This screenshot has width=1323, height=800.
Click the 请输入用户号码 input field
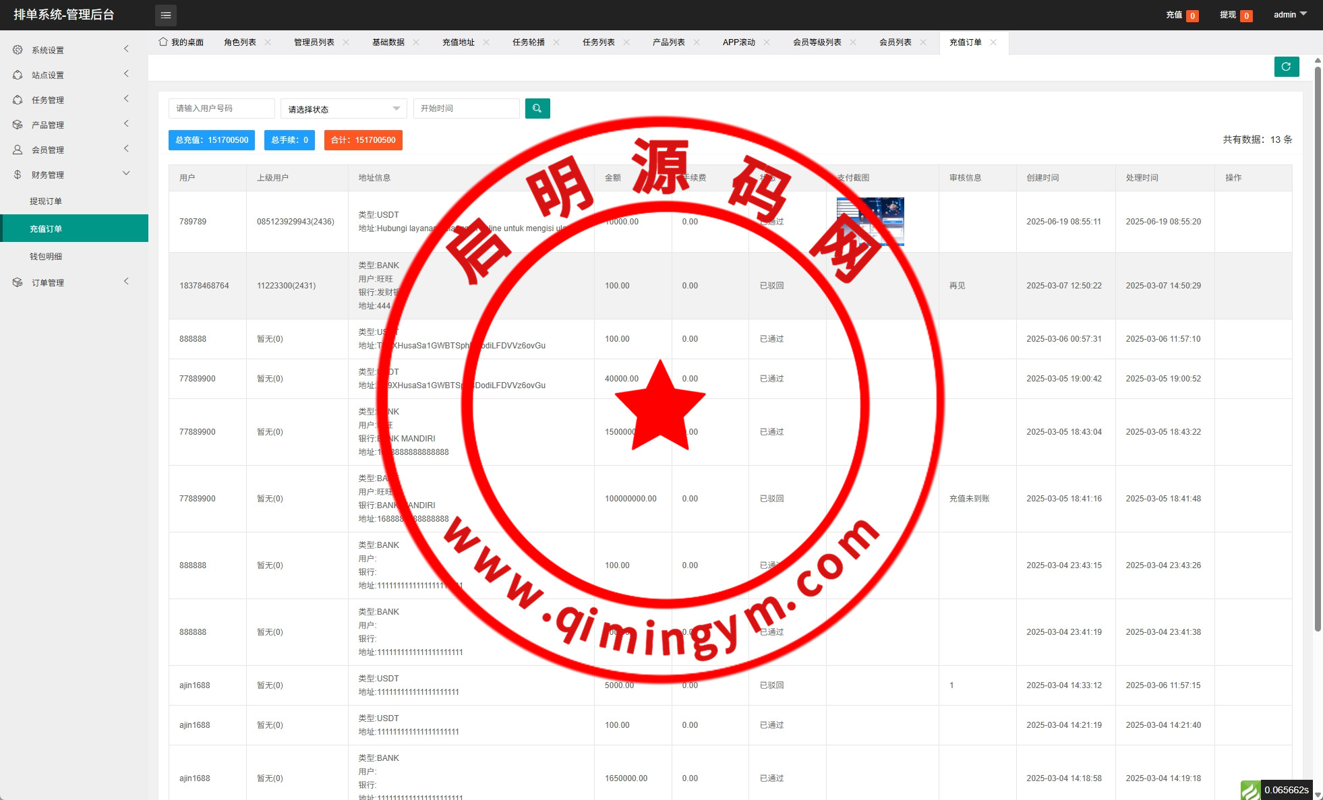(221, 109)
